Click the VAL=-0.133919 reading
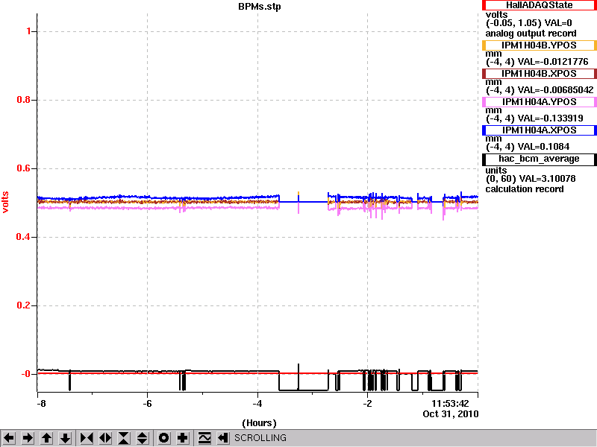The height and width of the screenshot is (447, 597). pyautogui.click(x=551, y=118)
